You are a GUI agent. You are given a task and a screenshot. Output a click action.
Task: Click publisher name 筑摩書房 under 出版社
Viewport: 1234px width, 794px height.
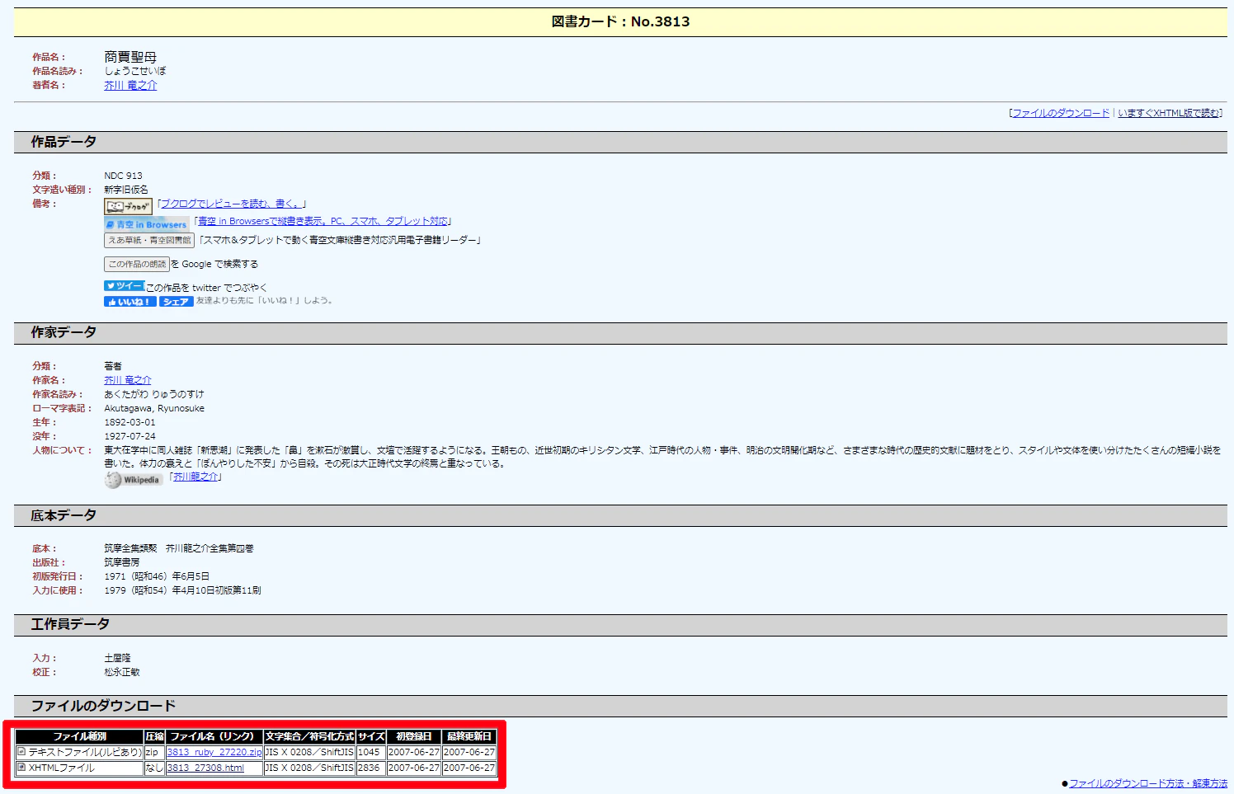pos(122,562)
